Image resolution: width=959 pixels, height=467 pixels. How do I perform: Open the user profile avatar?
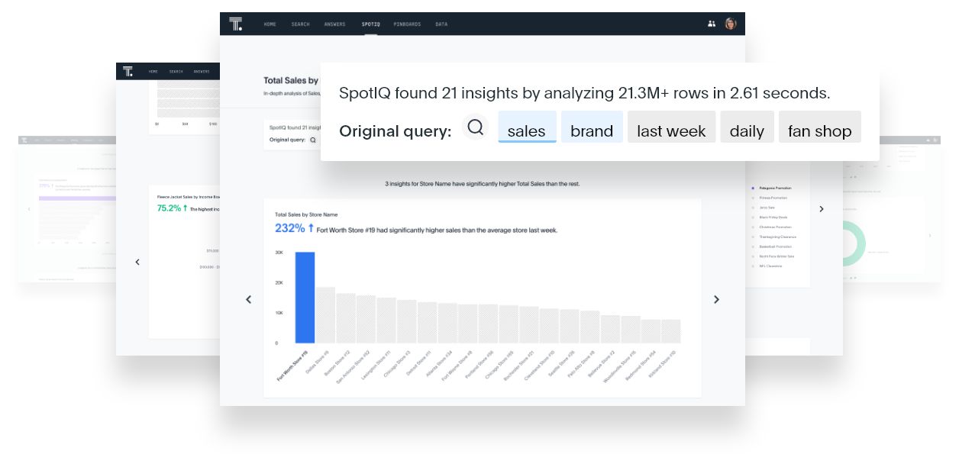(x=731, y=24)
